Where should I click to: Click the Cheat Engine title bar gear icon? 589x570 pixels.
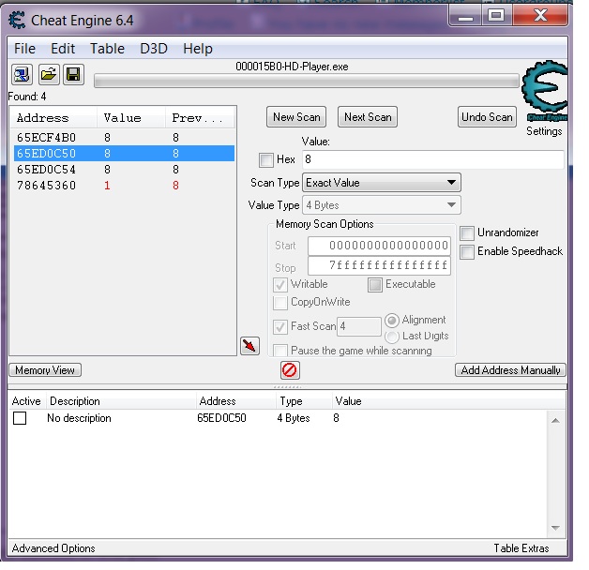[17, 20]
